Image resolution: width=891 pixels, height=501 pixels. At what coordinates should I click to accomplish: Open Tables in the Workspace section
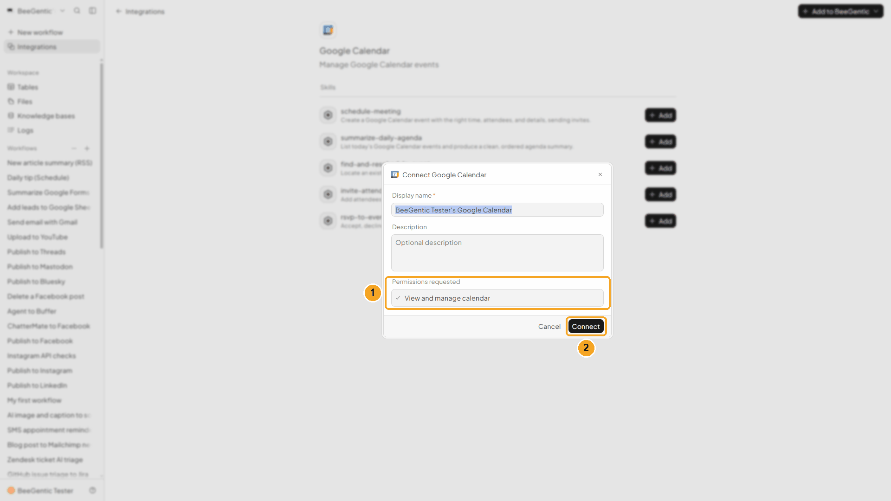(x=52, y=87)
